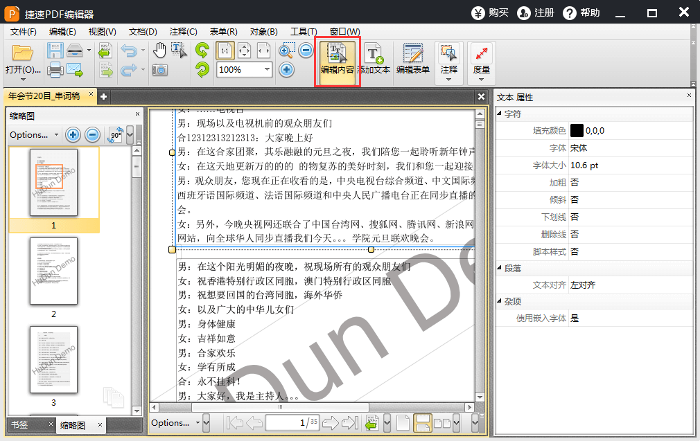Rotate thumbnails 90 degrees icon
This screenshot has height=441, width=700.
[115, 135]
